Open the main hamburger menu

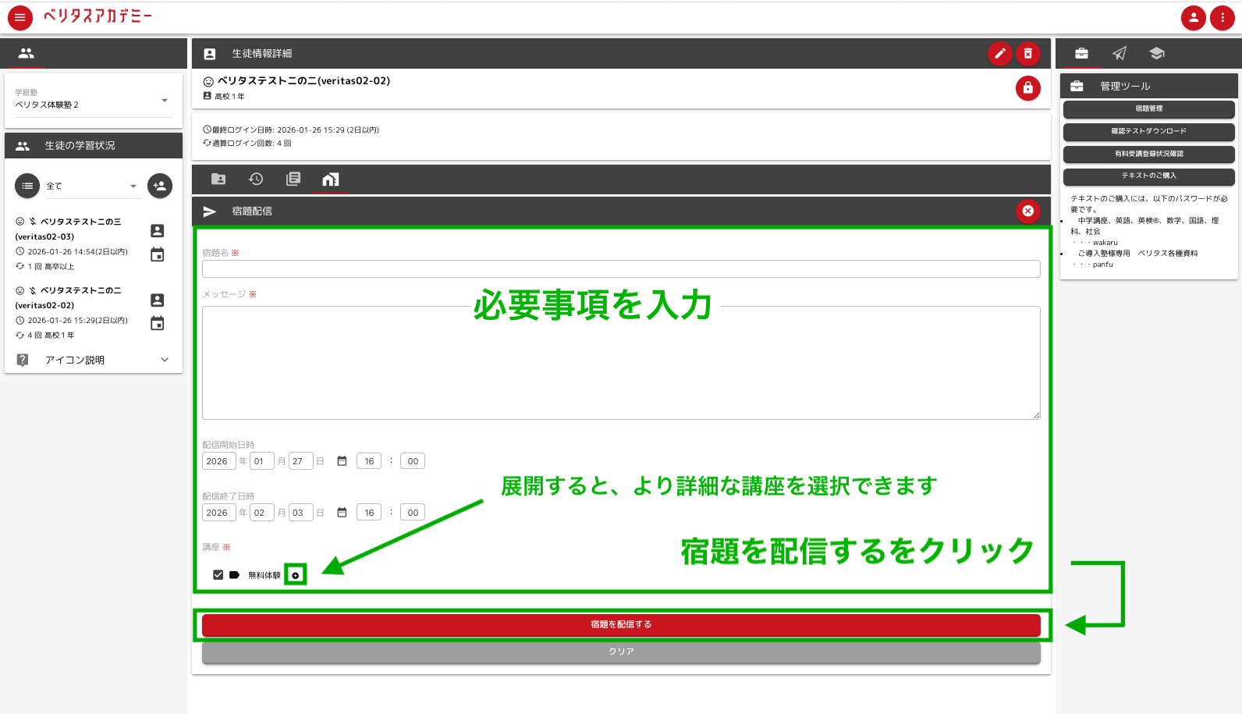[x=20, y=17]
